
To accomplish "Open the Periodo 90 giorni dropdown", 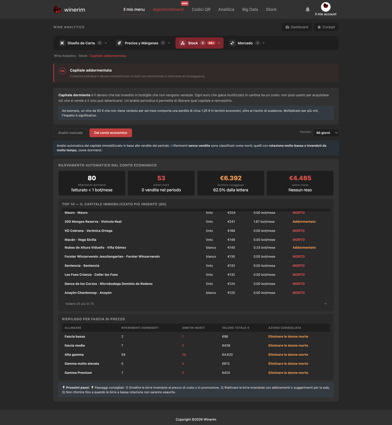I will pyautogui.click(x=326, y=133).
